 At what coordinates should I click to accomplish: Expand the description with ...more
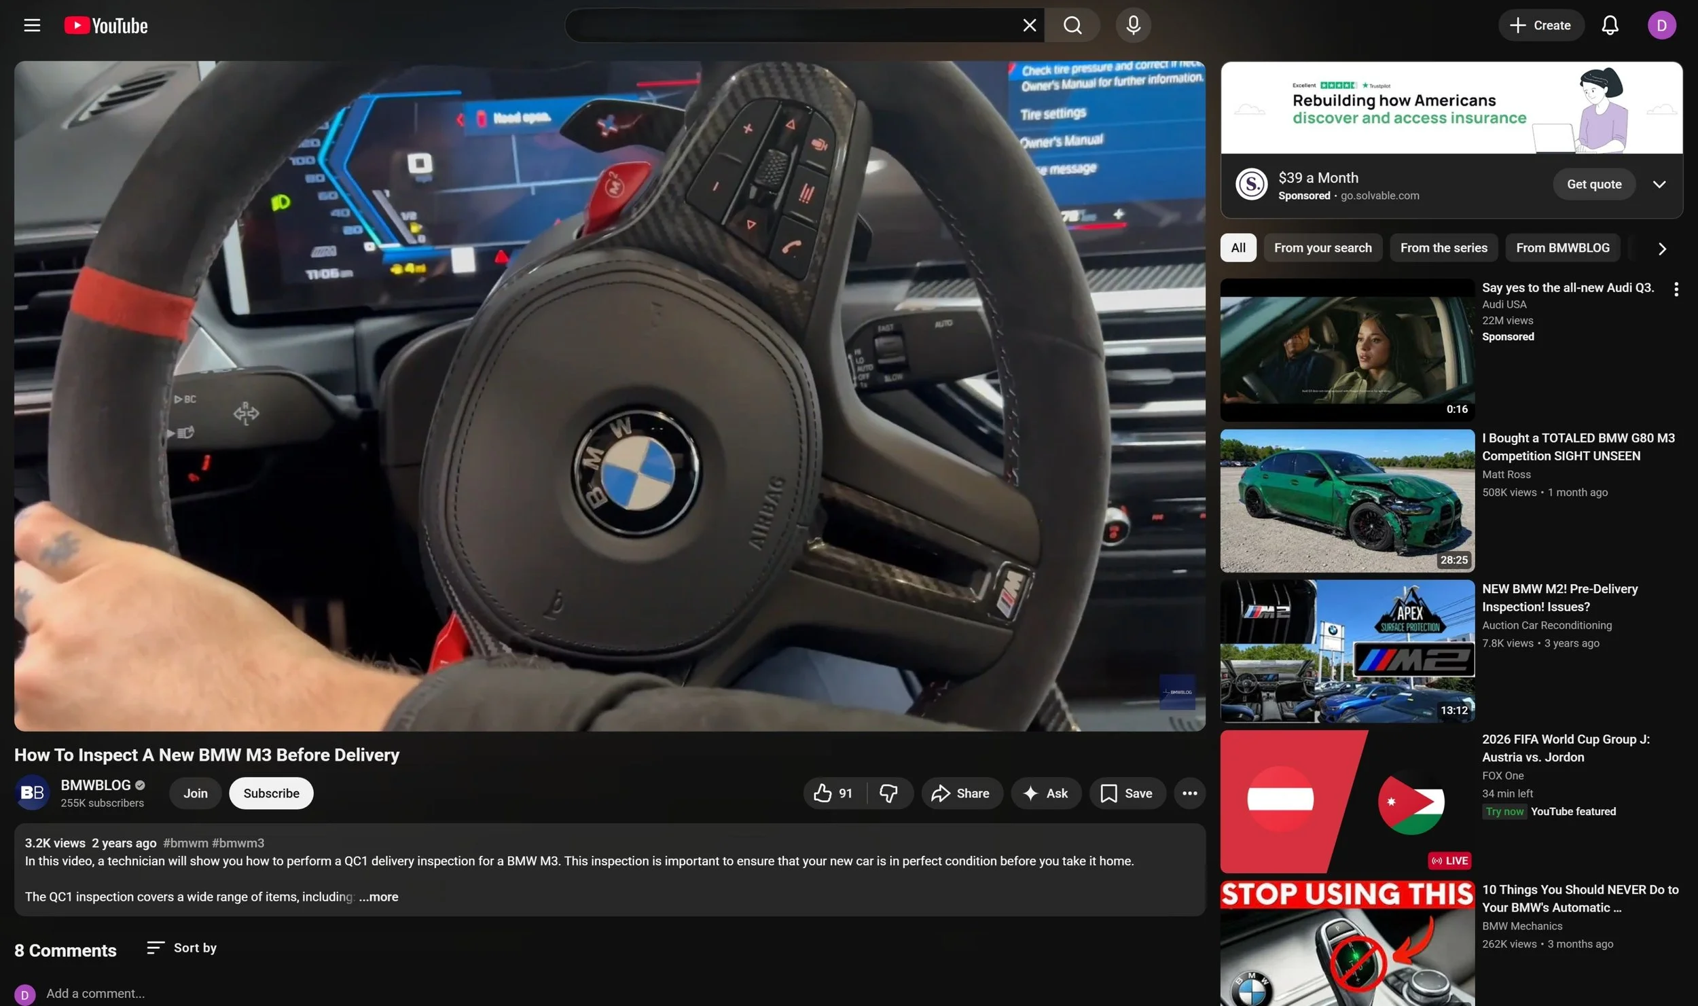pyautogui.click(x=378, y=896)
